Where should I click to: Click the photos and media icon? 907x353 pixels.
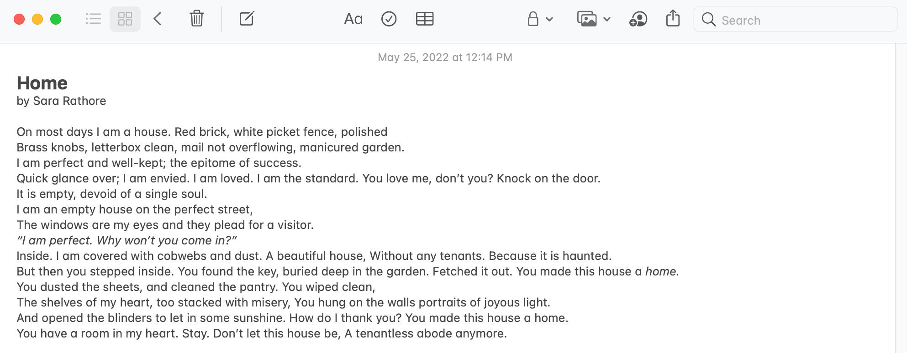pos(587,19)
